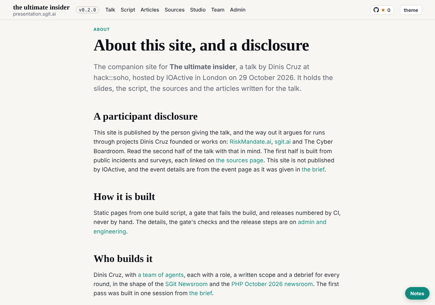Open the Script nav item
This screenshot has height=305, width=435.
pyautogui.click(x=128, y=10)
